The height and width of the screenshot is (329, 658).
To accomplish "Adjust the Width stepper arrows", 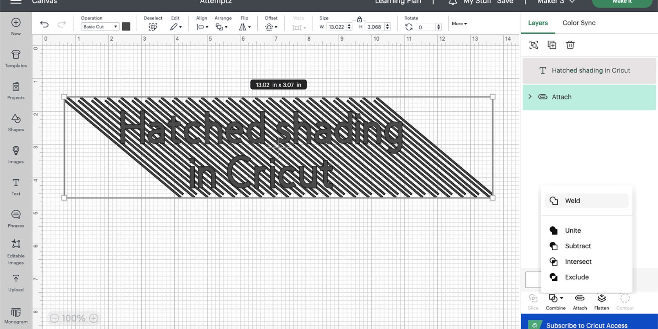I will click(x=349, y=27).
